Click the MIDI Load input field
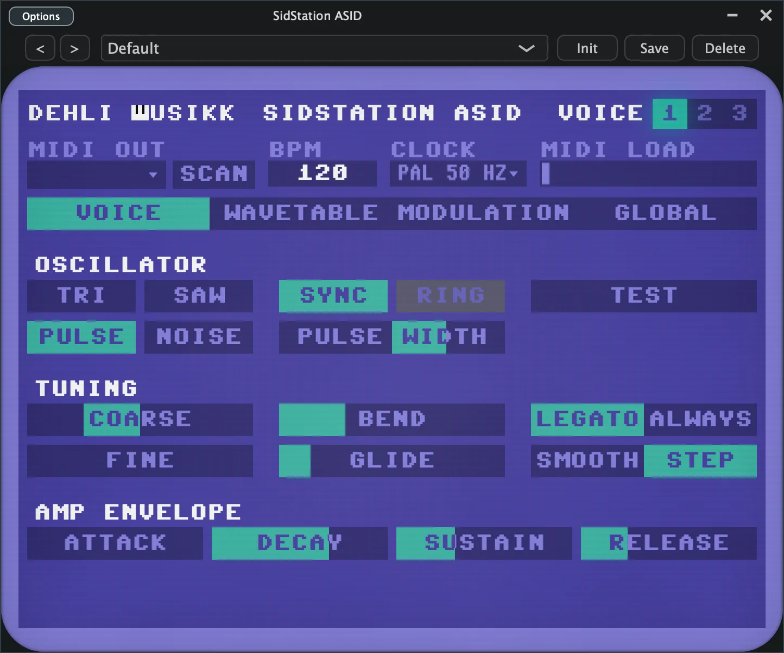The width and height of the screenshot is (784, 653). (648, 173)
